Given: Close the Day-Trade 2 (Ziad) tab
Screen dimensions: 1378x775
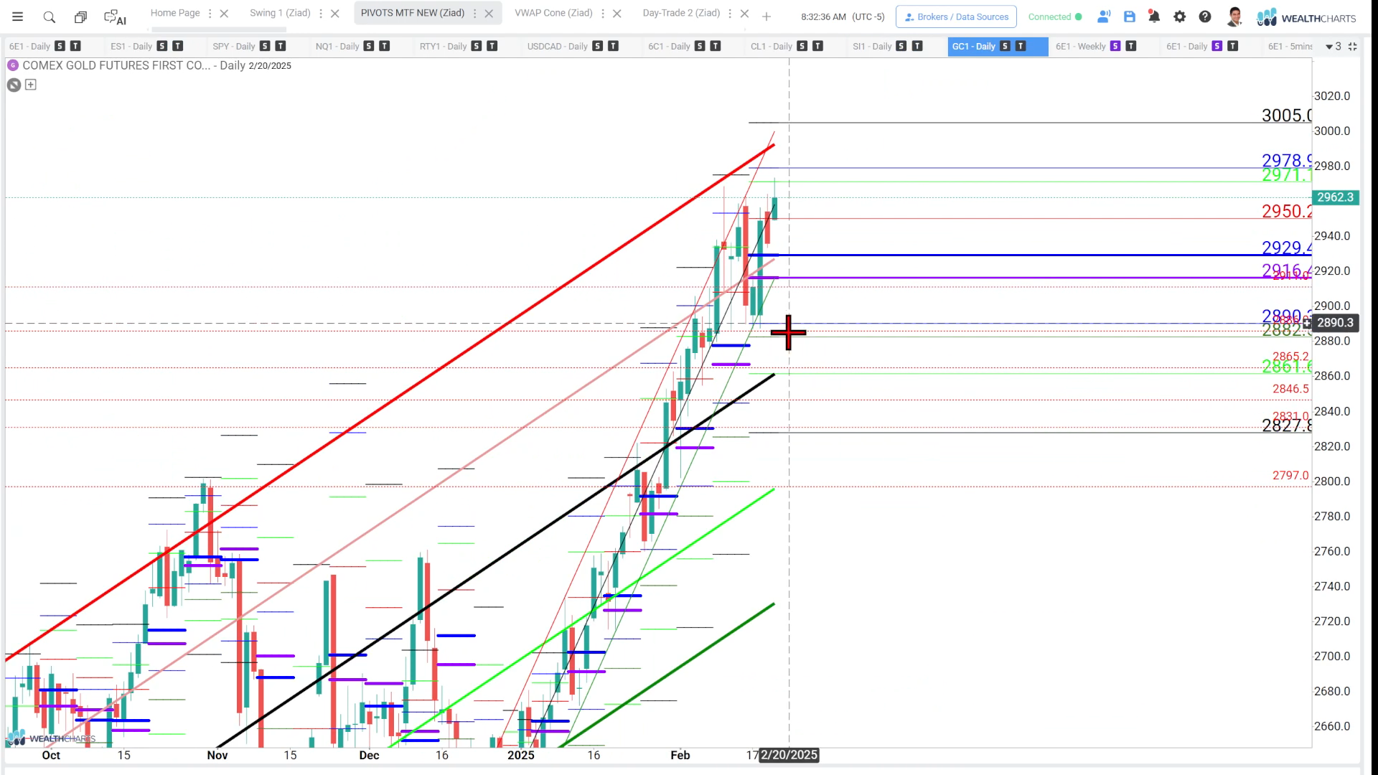Looking at the screenshot, I should [744, 13].
